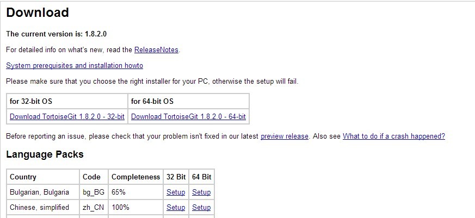Click the Download page heading
Image resolution: width=475 pixels, height=218 pixels.
(x=38, y=13)
